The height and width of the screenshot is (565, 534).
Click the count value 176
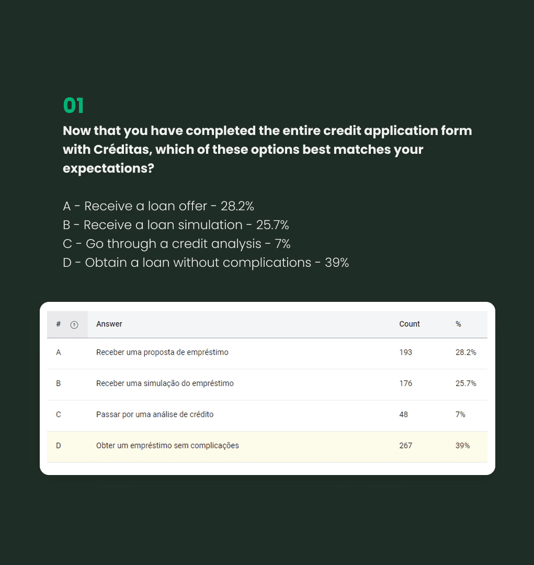(406, 383)
